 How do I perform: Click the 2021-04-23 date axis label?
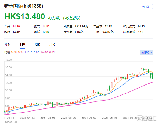coord(27,118)
